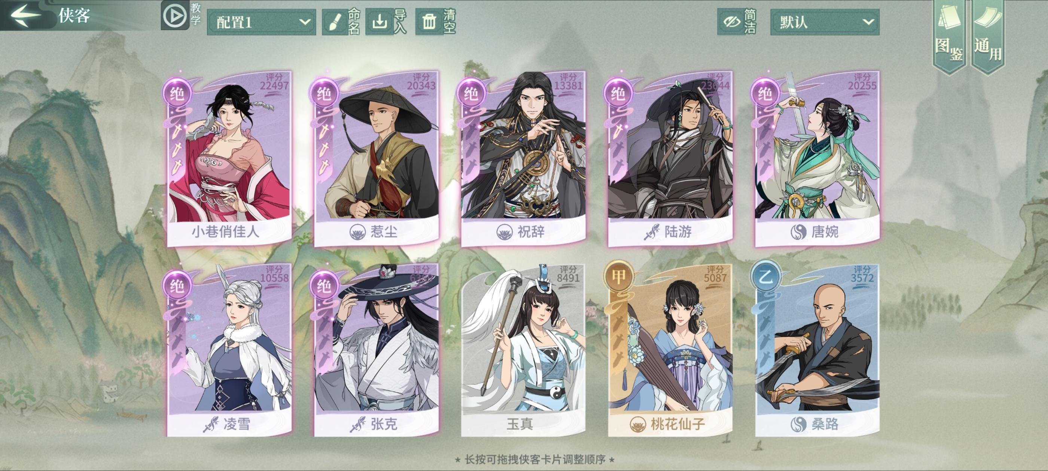Select the 惹尘 monk hero card

(x=376, y=158)
